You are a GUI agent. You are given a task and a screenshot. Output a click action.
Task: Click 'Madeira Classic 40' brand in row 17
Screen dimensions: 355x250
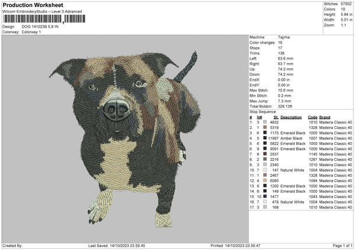335,208
